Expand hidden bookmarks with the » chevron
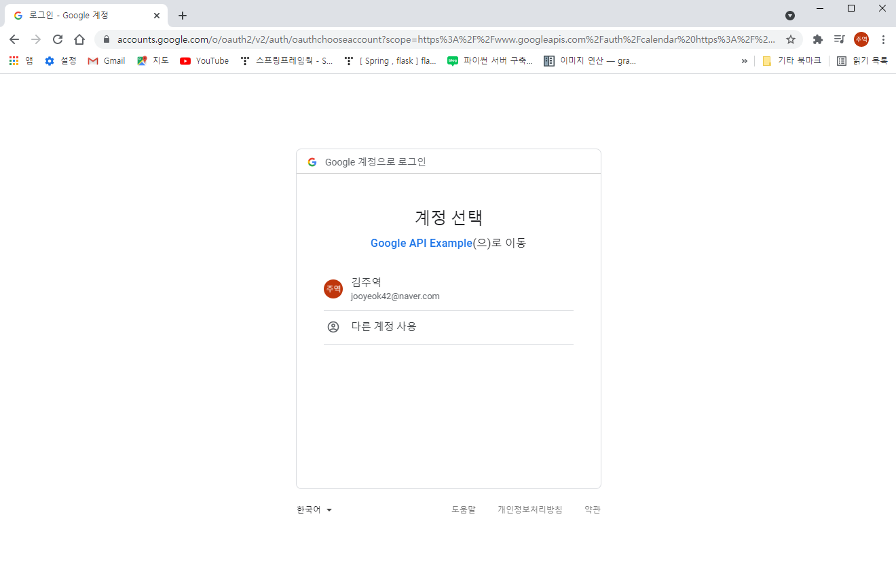The height and width of the screenshot is (563, 896). click(745, 60)
